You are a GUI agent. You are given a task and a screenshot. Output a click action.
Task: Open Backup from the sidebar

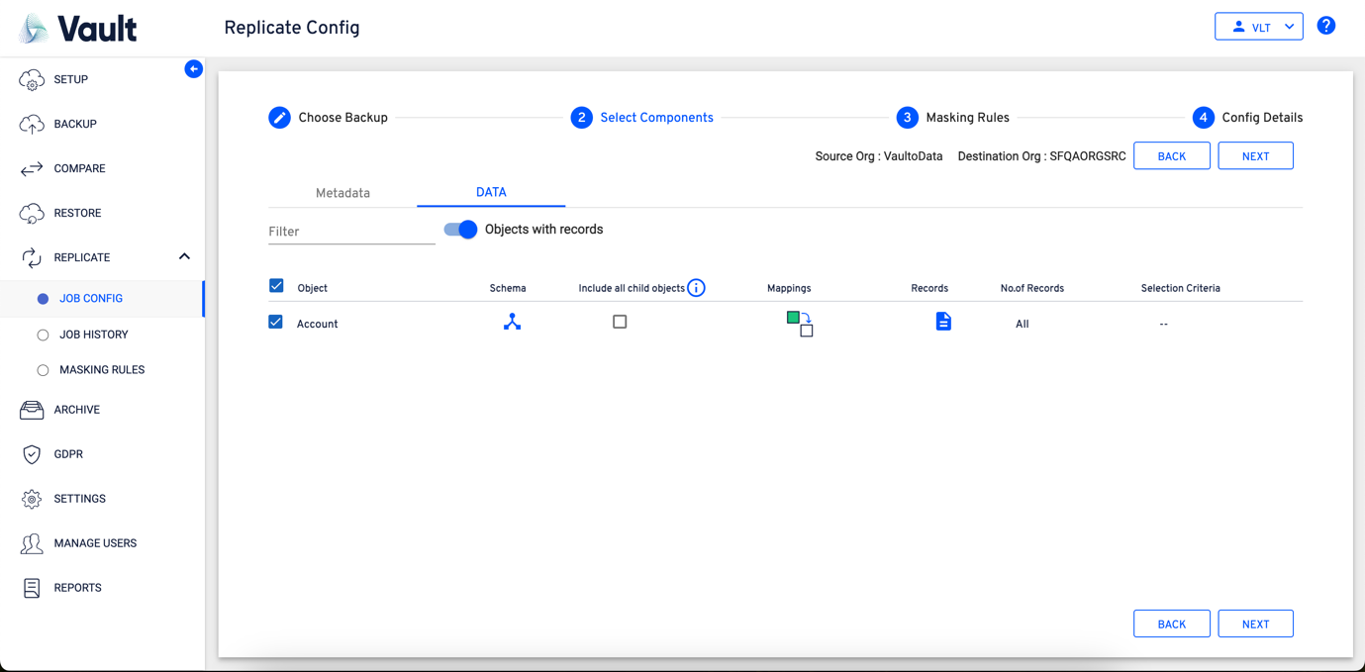pos(75,124)
